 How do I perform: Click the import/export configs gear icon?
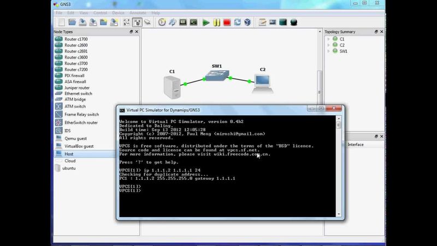(x=173, y=22)
